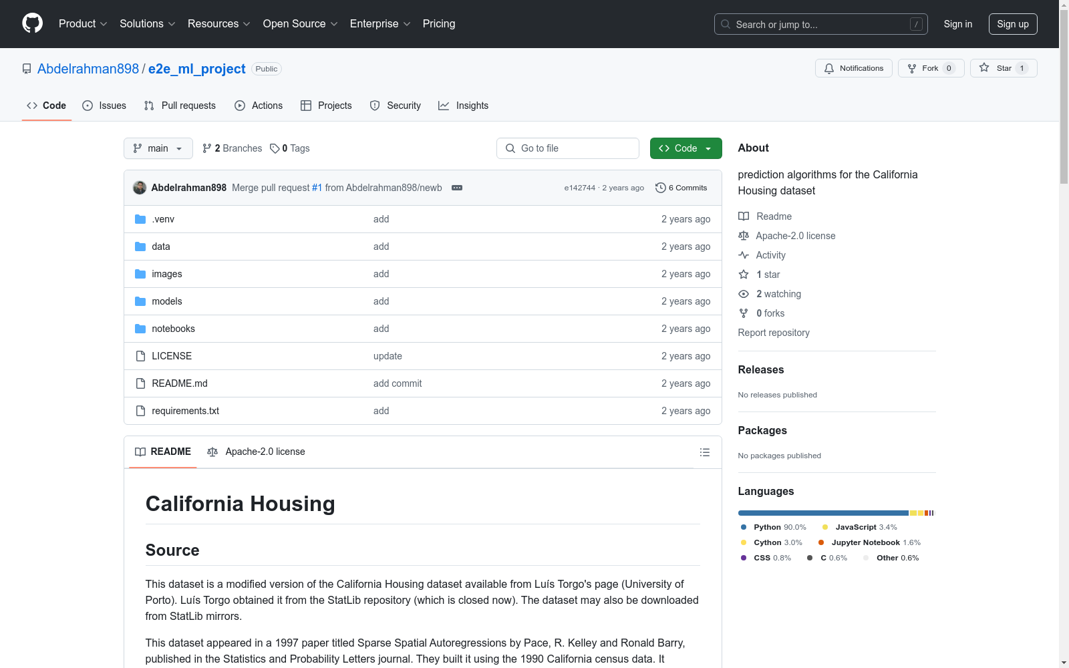Open the Resources dropdown menu

[218, 23]
